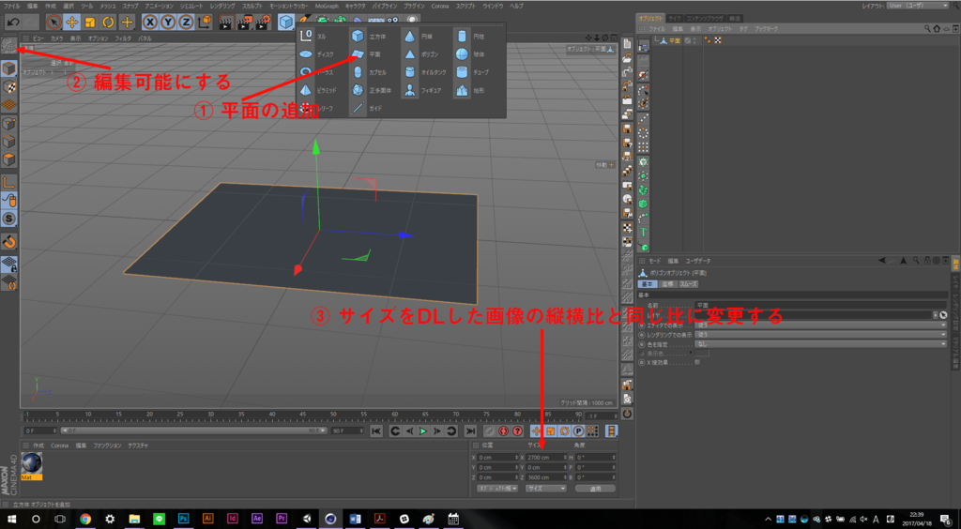
Task: Toggle the X線効果 checkbox
Action: (697, 362)
